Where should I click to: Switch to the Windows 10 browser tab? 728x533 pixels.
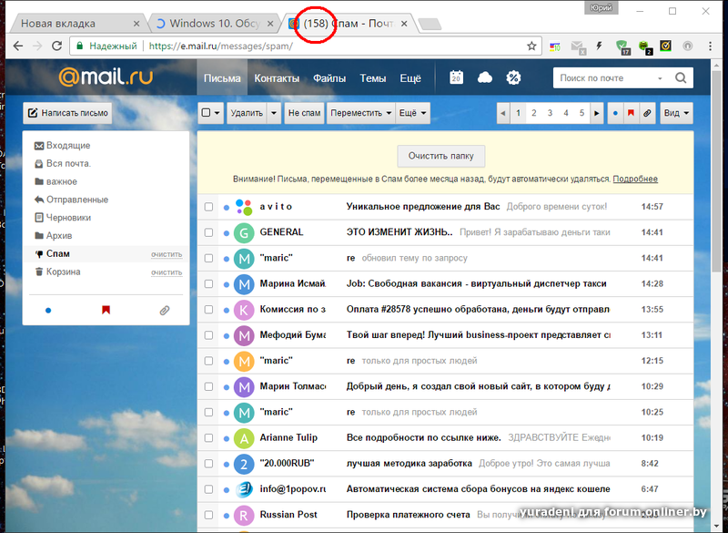tap(215, 24)
